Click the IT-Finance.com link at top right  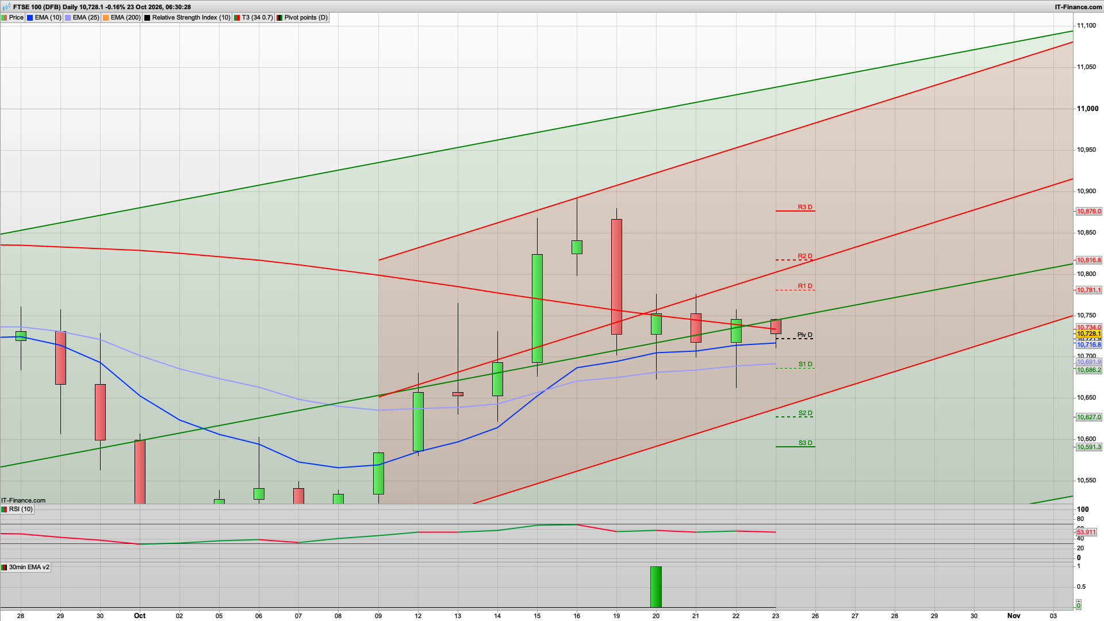(1078, 7)
